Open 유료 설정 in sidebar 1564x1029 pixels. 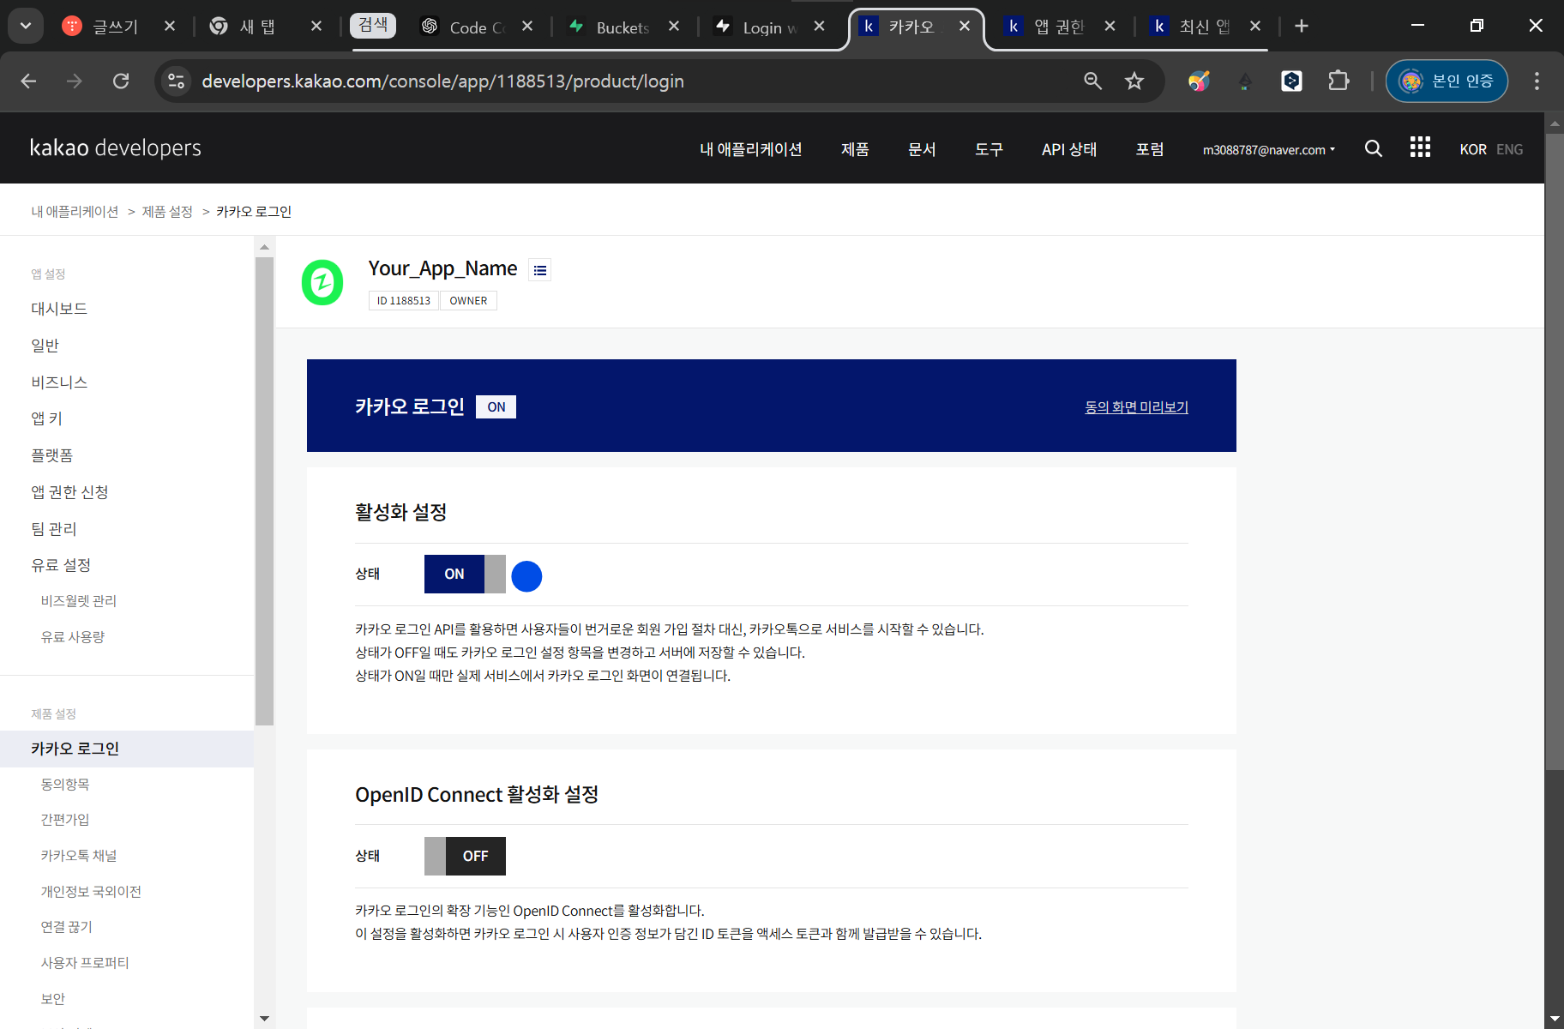[x=60, y=565]
